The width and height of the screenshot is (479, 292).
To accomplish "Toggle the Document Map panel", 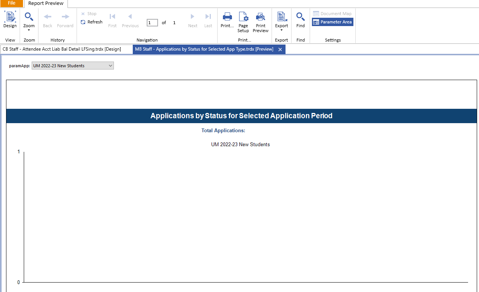I will [x=332, y=14].
